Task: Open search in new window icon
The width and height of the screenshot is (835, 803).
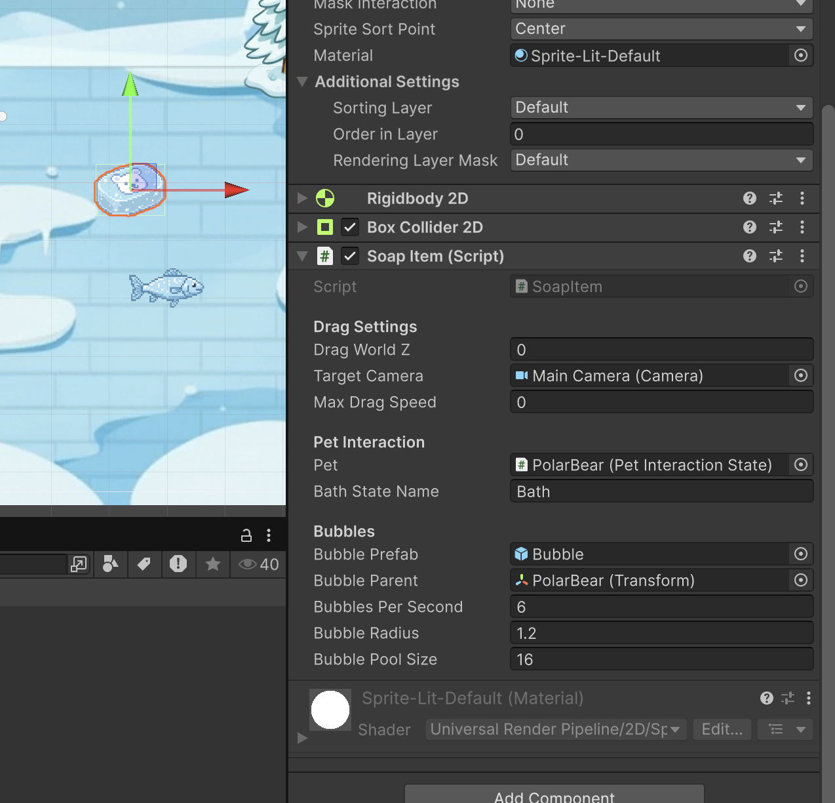Action: tap(79, 564)
